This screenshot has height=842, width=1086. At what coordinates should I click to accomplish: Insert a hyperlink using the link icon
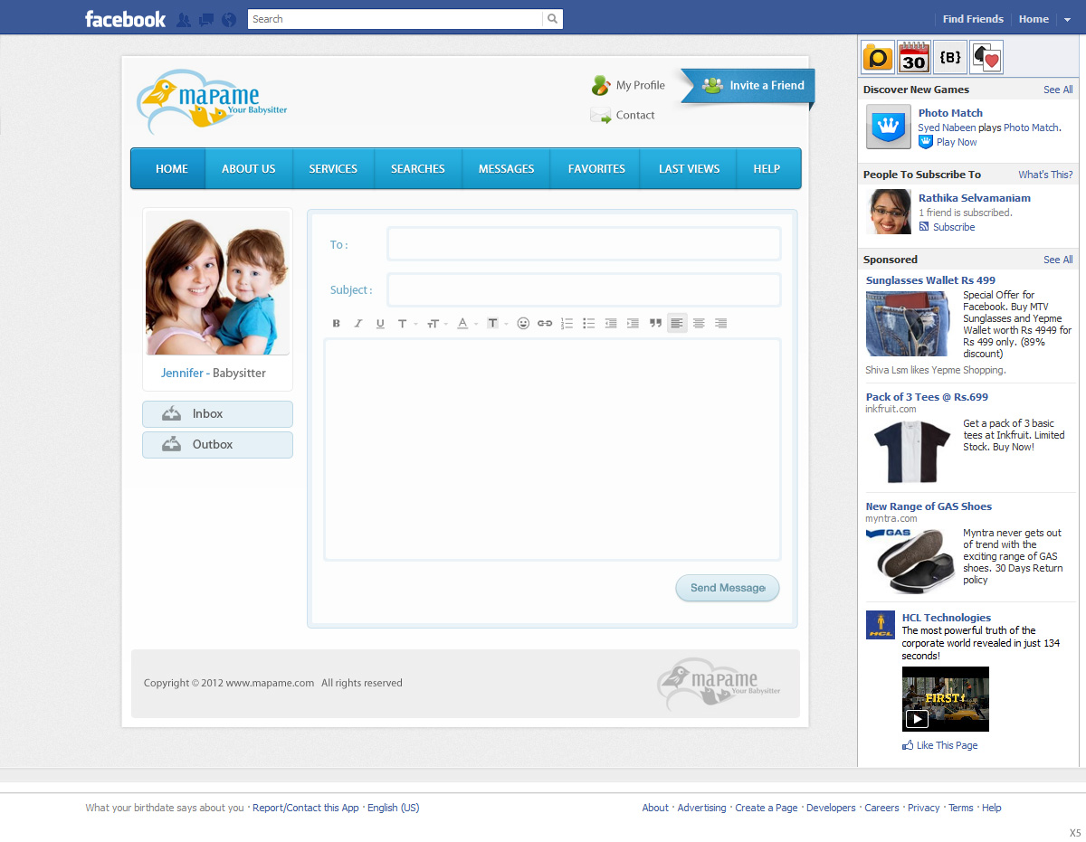point(545,323)
